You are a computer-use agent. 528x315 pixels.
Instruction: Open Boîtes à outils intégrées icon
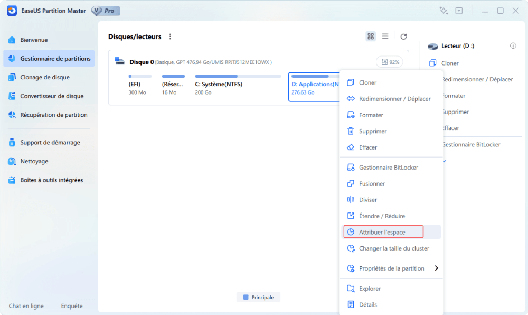[12, 180]
